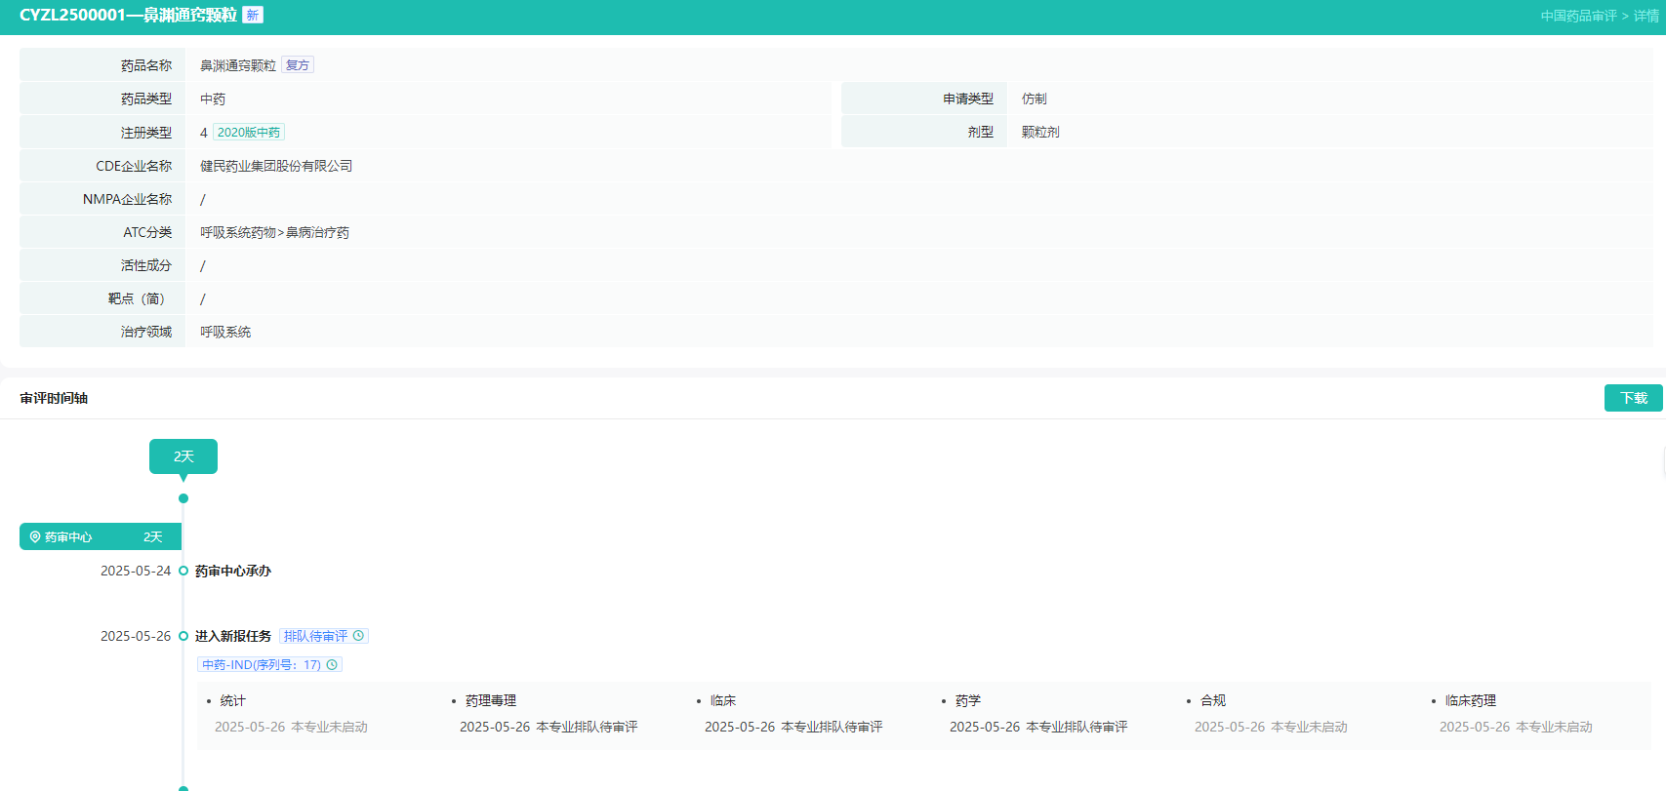
Task: Click the 2天 duration bubble on timeline
Action: (183, 456)
